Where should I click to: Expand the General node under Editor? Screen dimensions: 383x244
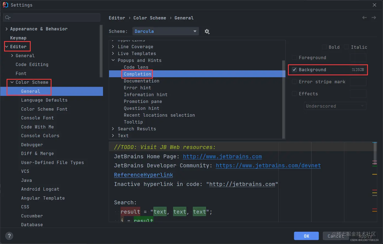point(12,56)
